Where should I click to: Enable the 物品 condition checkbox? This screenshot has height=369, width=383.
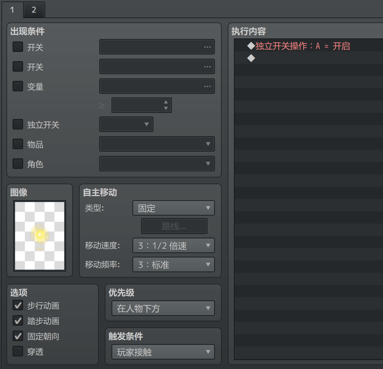pyautogui.click(x=18, y=144)
